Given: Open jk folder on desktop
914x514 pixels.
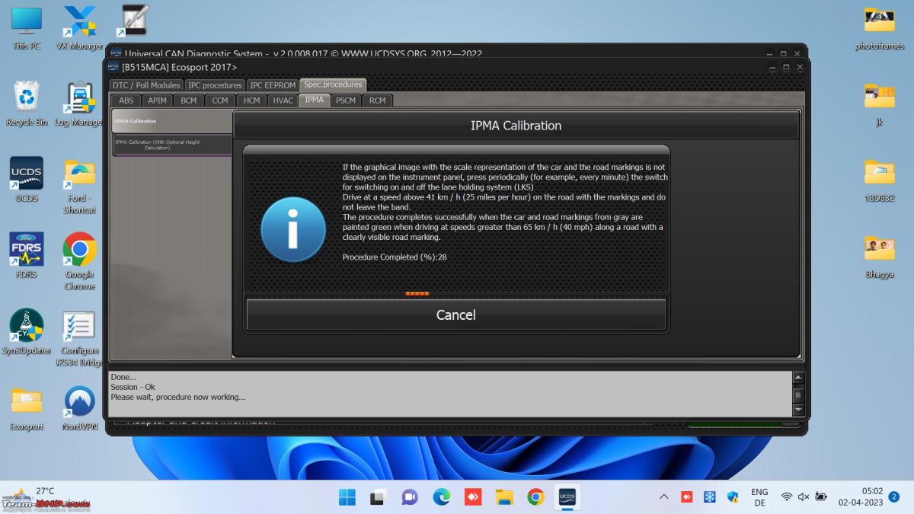Looking at the screenshot, I should (x=880, y=104).
